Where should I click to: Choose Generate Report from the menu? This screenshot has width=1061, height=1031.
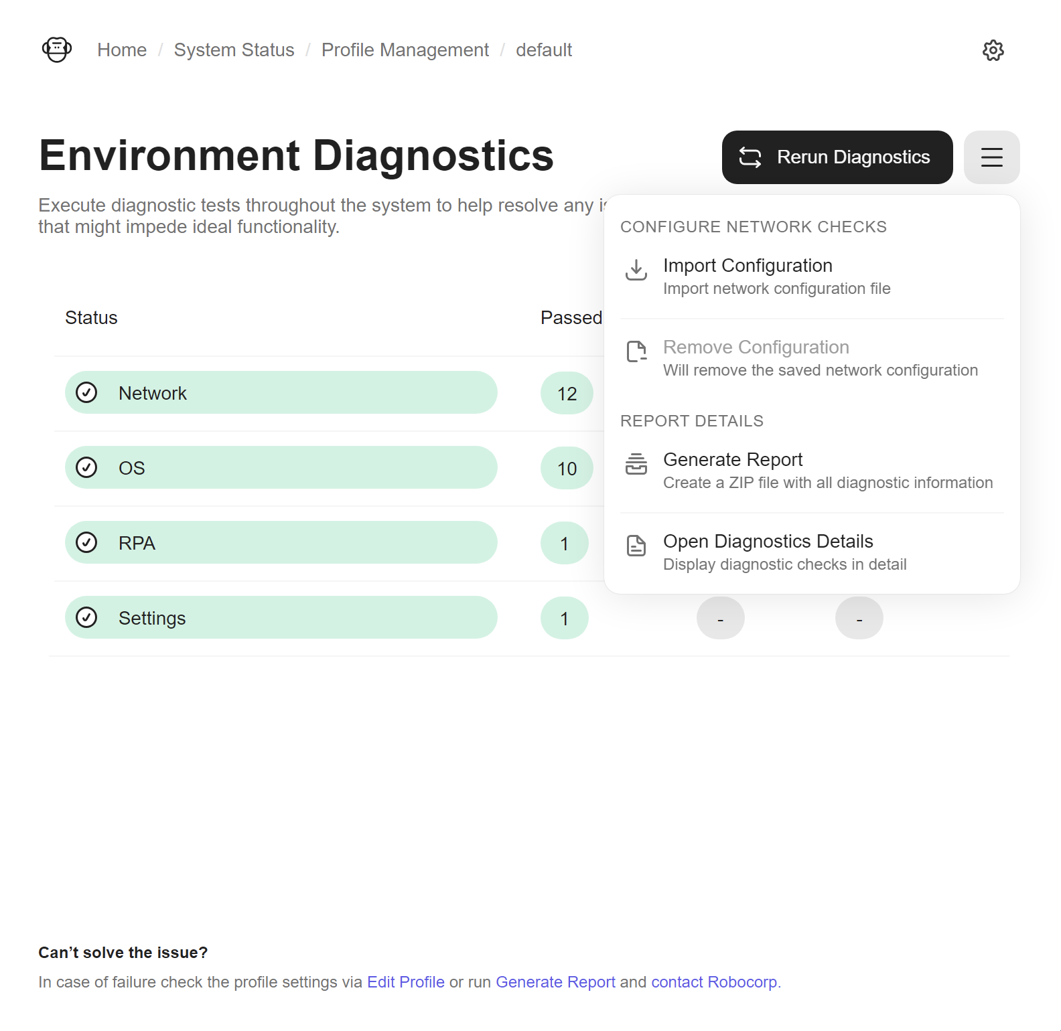click(x=812, y=471)
